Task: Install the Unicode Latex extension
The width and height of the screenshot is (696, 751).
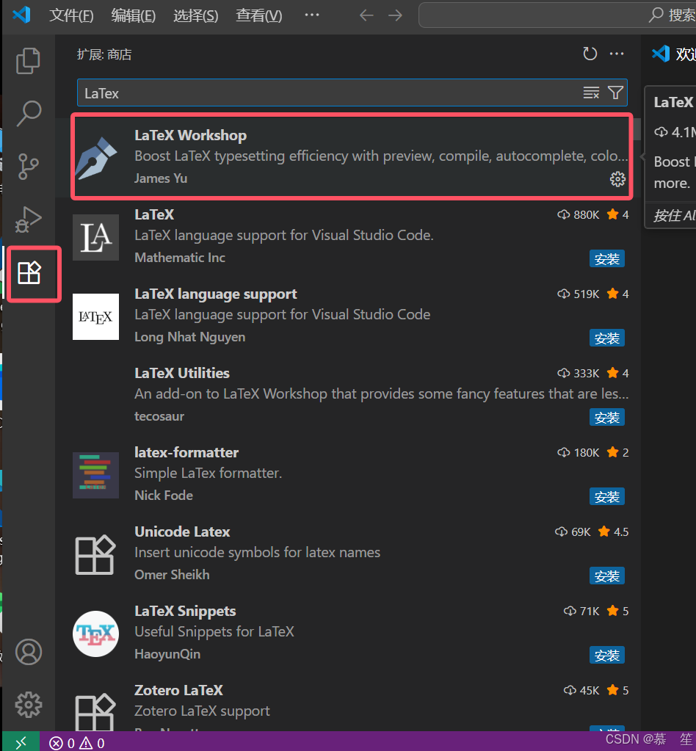Action: click(x=607, y=576)
